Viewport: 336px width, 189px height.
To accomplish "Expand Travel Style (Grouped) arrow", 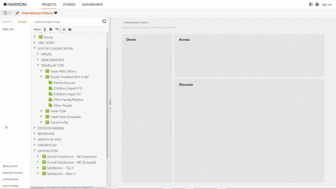I will point(41,116).
